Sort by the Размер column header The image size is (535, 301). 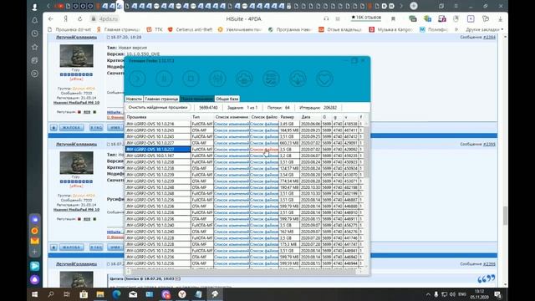tap(289, 117)
